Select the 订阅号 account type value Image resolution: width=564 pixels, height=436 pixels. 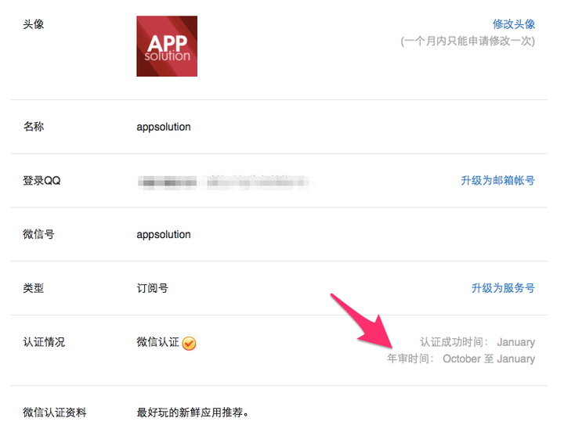point(152,288)
